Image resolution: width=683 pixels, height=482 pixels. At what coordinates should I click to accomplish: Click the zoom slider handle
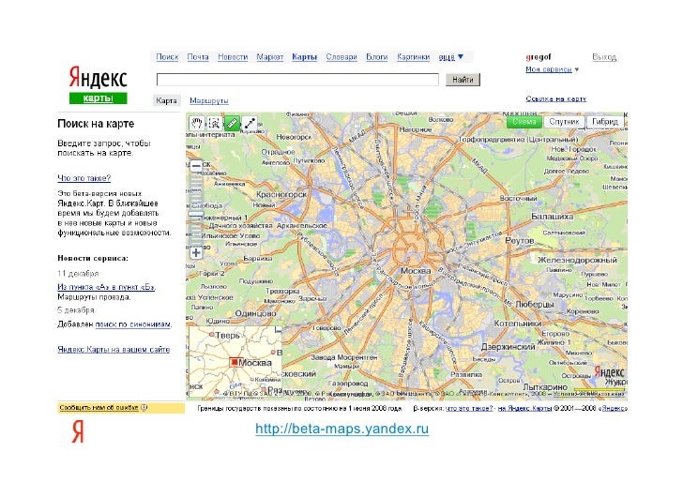click(x=196, y=214)
